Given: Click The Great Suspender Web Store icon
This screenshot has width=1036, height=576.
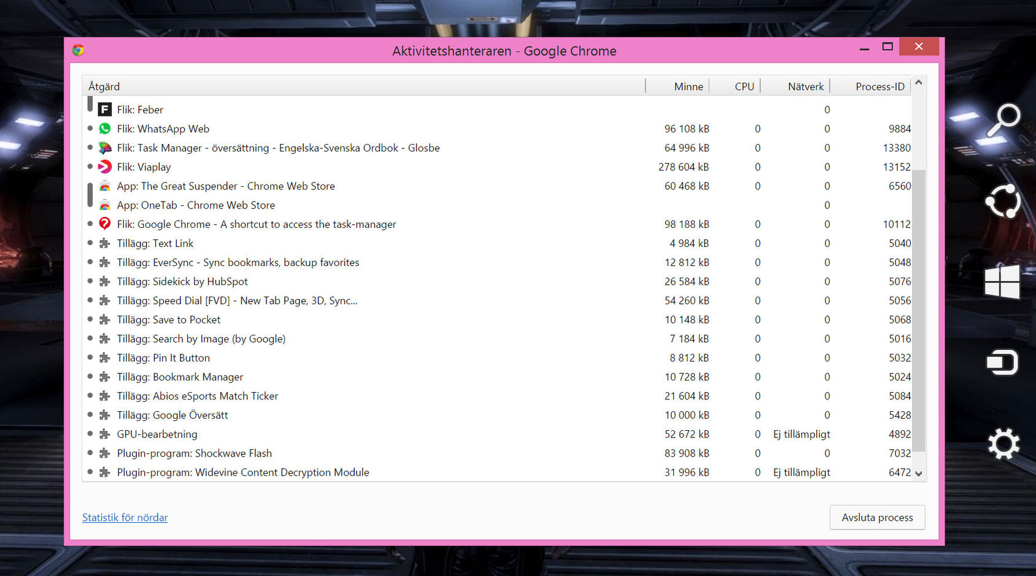Looking at the screenshot, I should [x=105, y=186].
